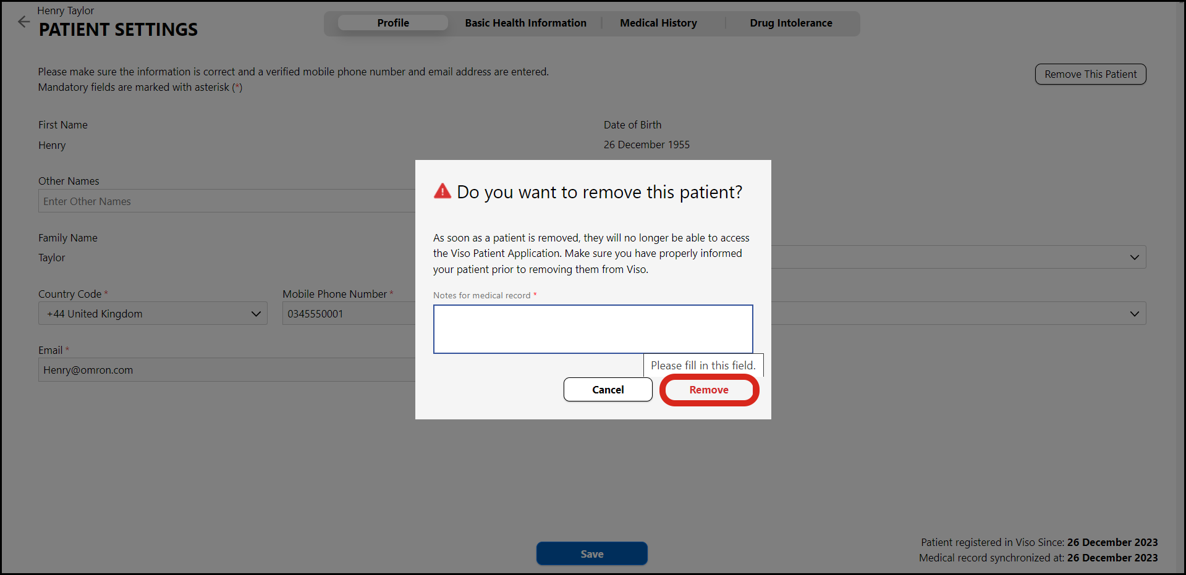Click the Other Names input field

pyautogui.click(x=226, y=201)
